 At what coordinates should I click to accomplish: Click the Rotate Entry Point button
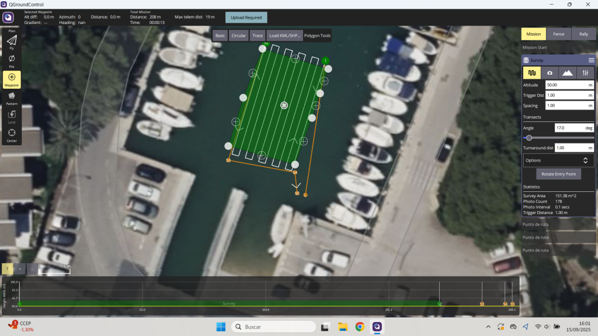[559, 174]
